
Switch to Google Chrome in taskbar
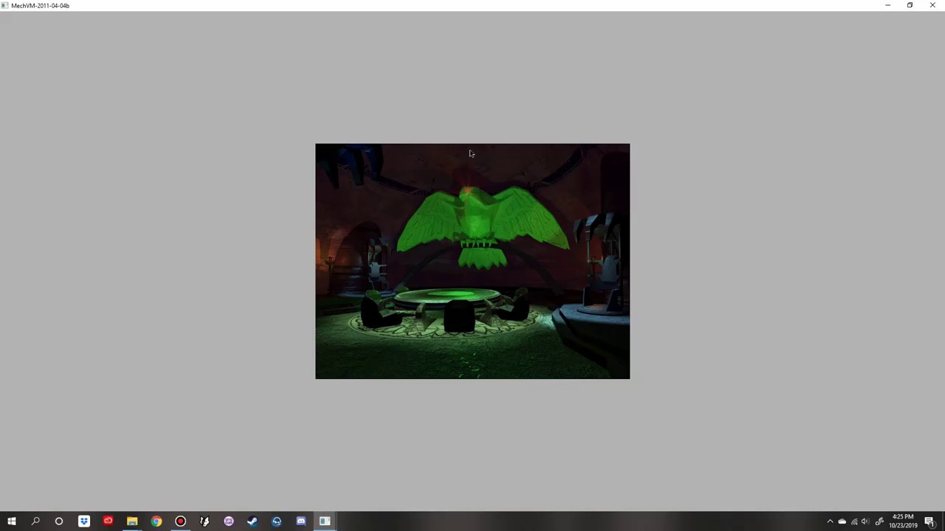coord(157,521)
